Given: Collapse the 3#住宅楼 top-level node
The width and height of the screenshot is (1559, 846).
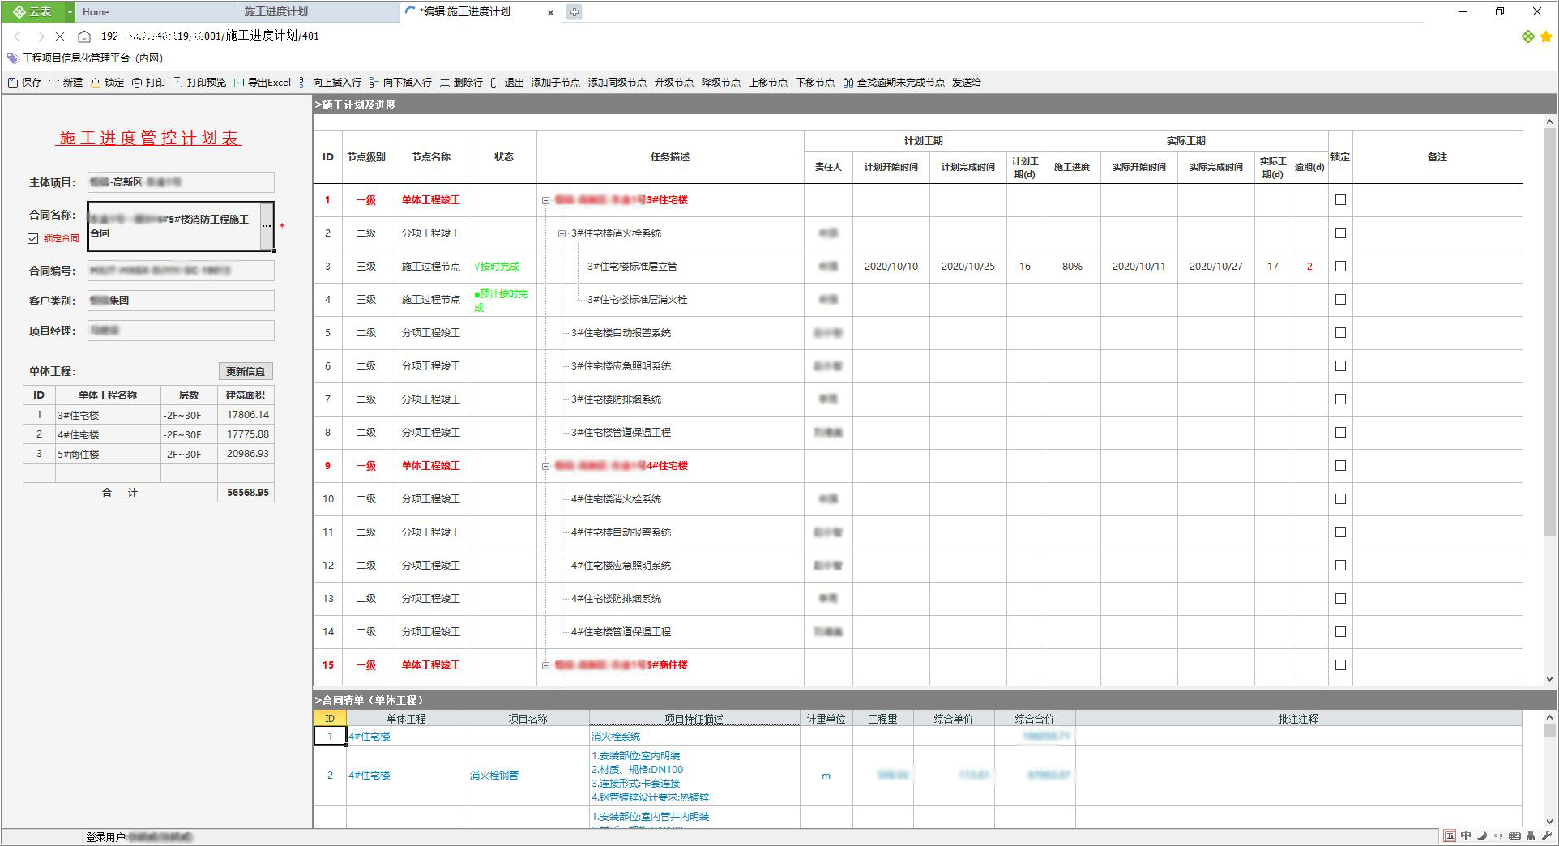Looking at the screenshot, I should 545,201.
